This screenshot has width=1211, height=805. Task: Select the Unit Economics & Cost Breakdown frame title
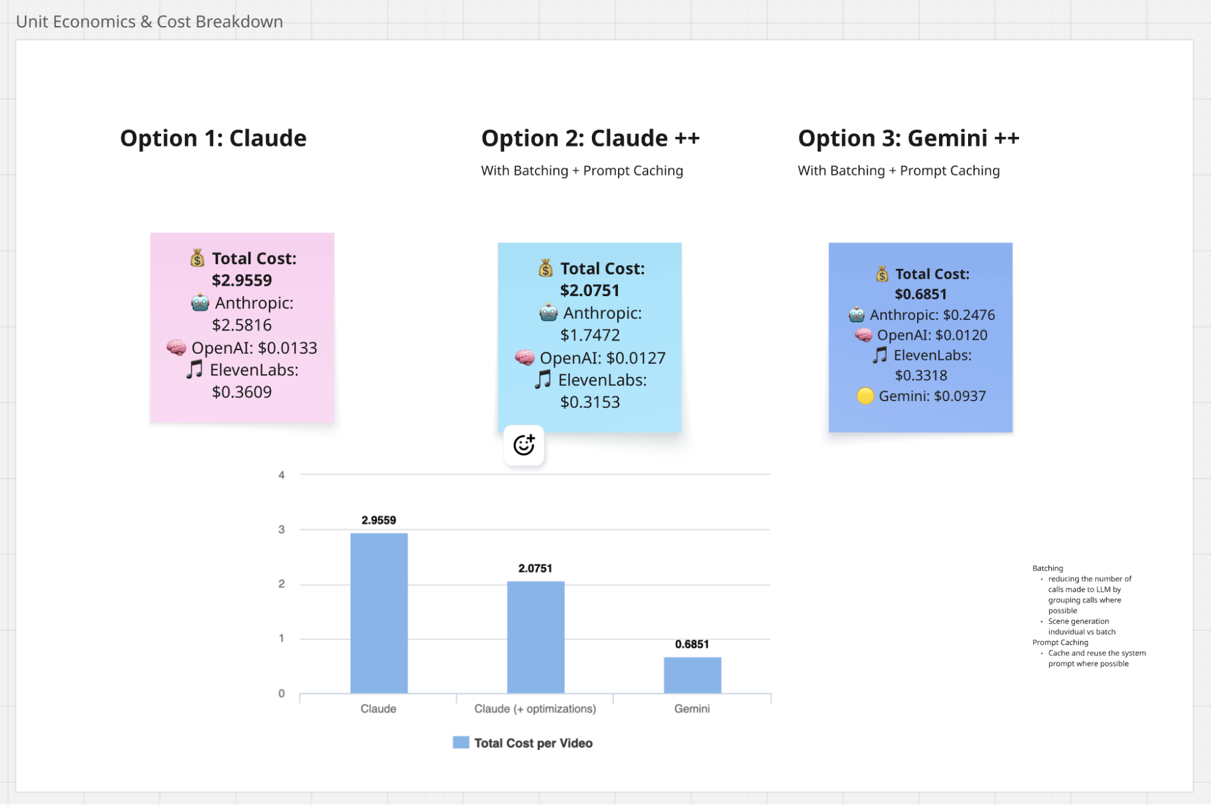click(149, 22)
